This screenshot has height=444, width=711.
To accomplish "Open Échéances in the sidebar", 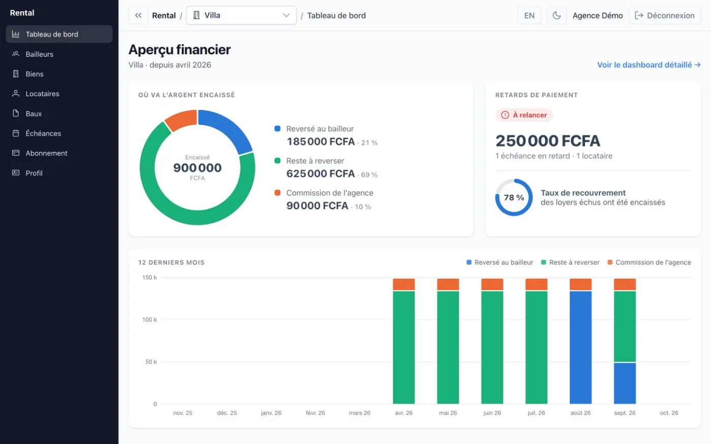I will point(59,133).
